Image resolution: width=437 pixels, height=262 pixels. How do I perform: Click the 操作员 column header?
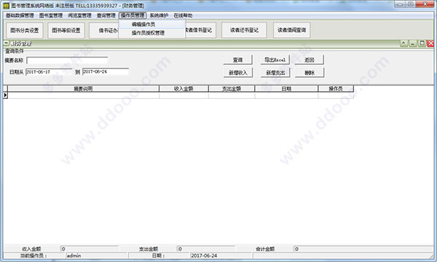(x=336, y=89)
